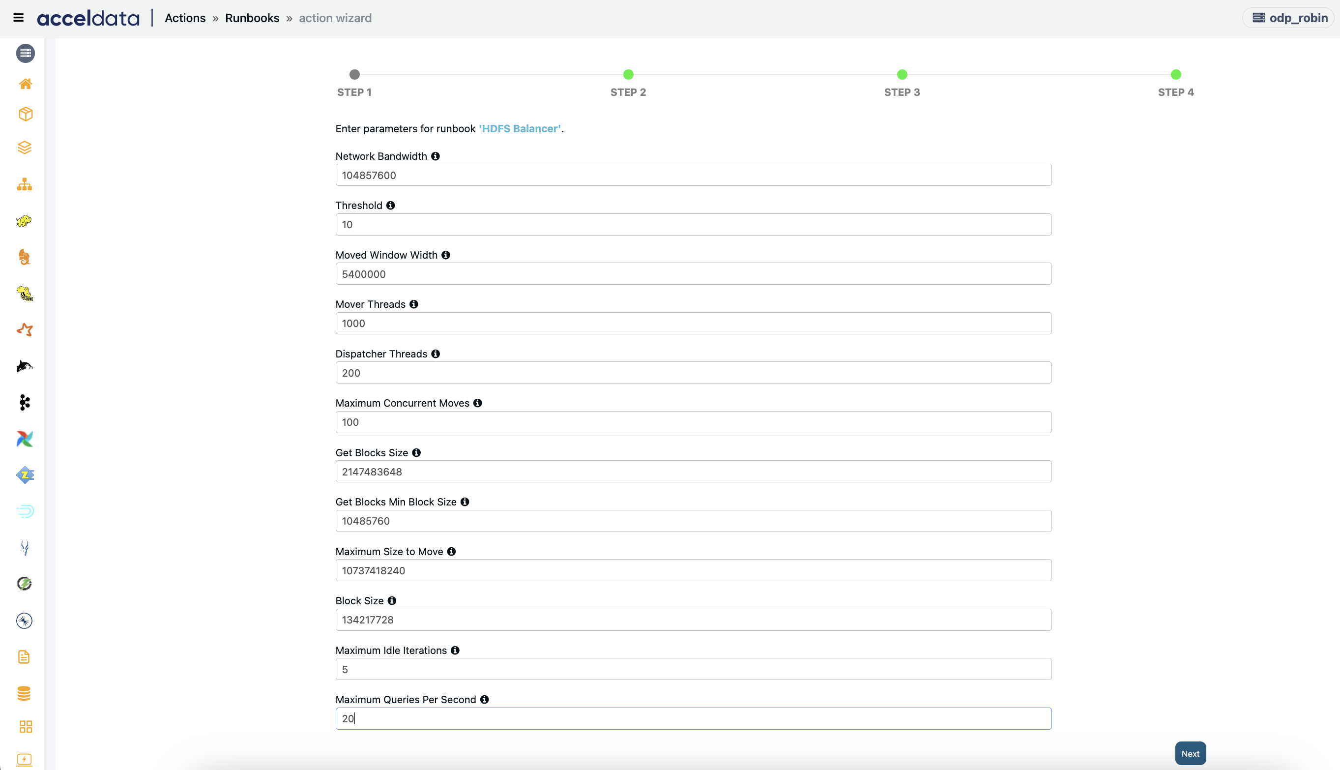
Task: Open the green lightning circle icon in sidebar
Action: (x=24, y=584)
